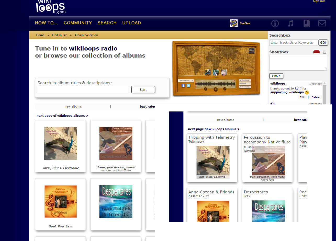Screen dimensions: 336x241
Task: Switch to the new albums tab
Action: (x=73, y=107)
